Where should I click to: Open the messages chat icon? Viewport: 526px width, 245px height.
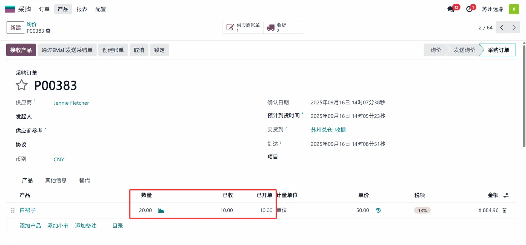[x=451, y=9]
